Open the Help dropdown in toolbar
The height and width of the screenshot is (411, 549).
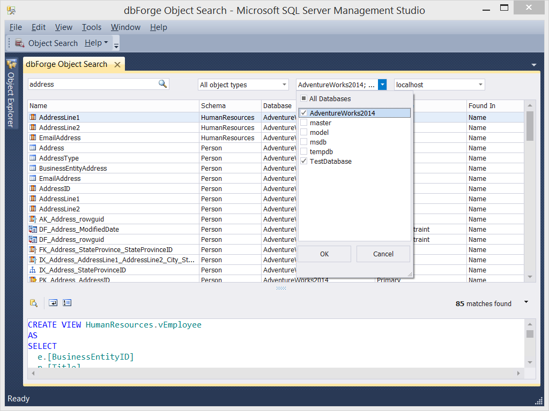tap(97, 43)
